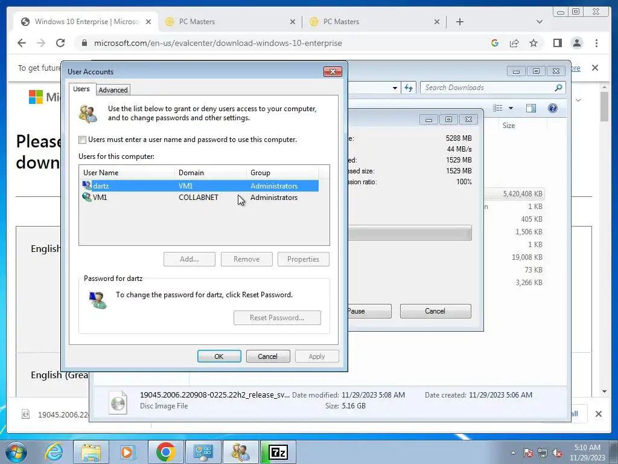This screenshot has height=464, width=618.
Task: Dismiss the Chrome download bar
Action: [x=598, y=414]
